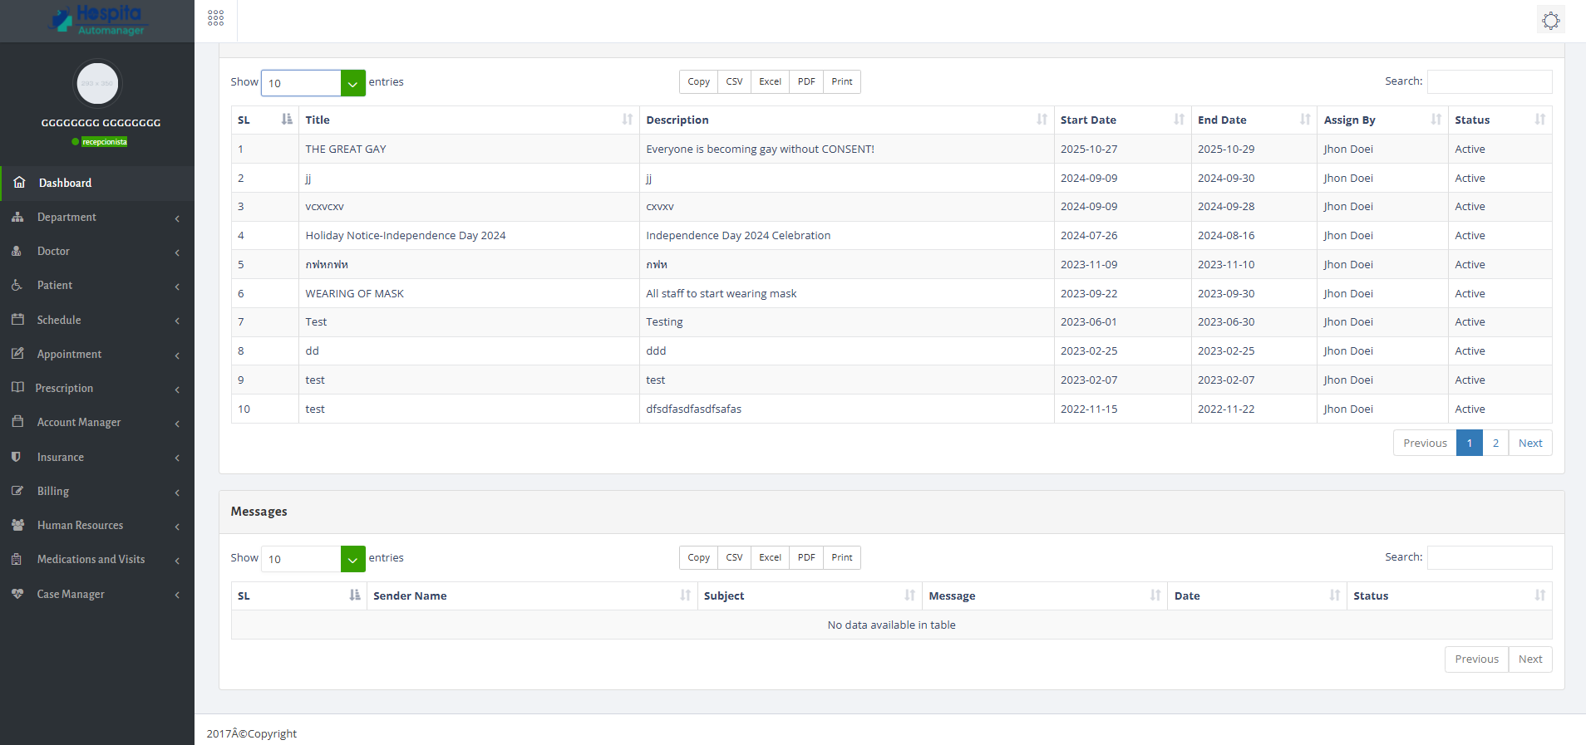Go to page 2 of notices
The height and width of the screenshot is (745, 1586).
tap(1495, 443)
